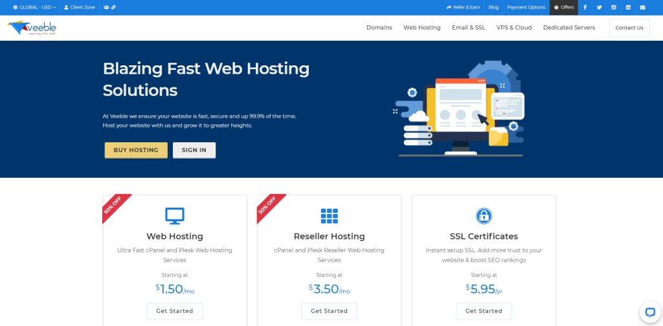Go to the Blog page
The height and width of the screenshot is (326, 663).
coord(493,8)
